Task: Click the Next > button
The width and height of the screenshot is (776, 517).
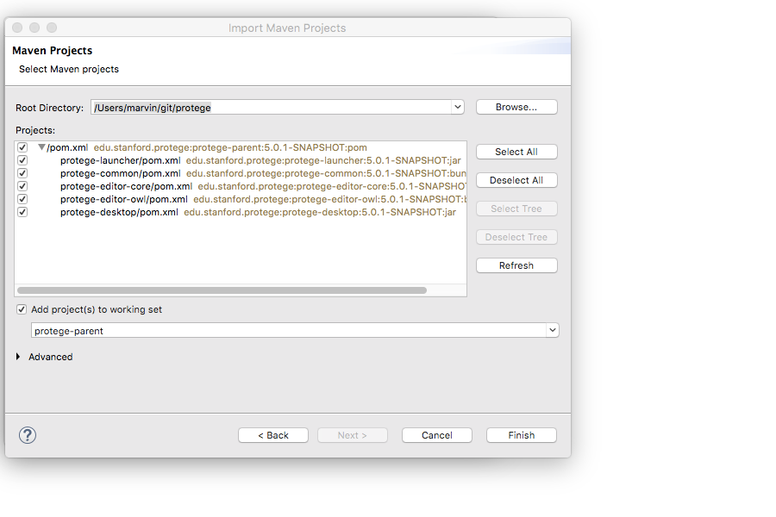Action: [353, 435]
